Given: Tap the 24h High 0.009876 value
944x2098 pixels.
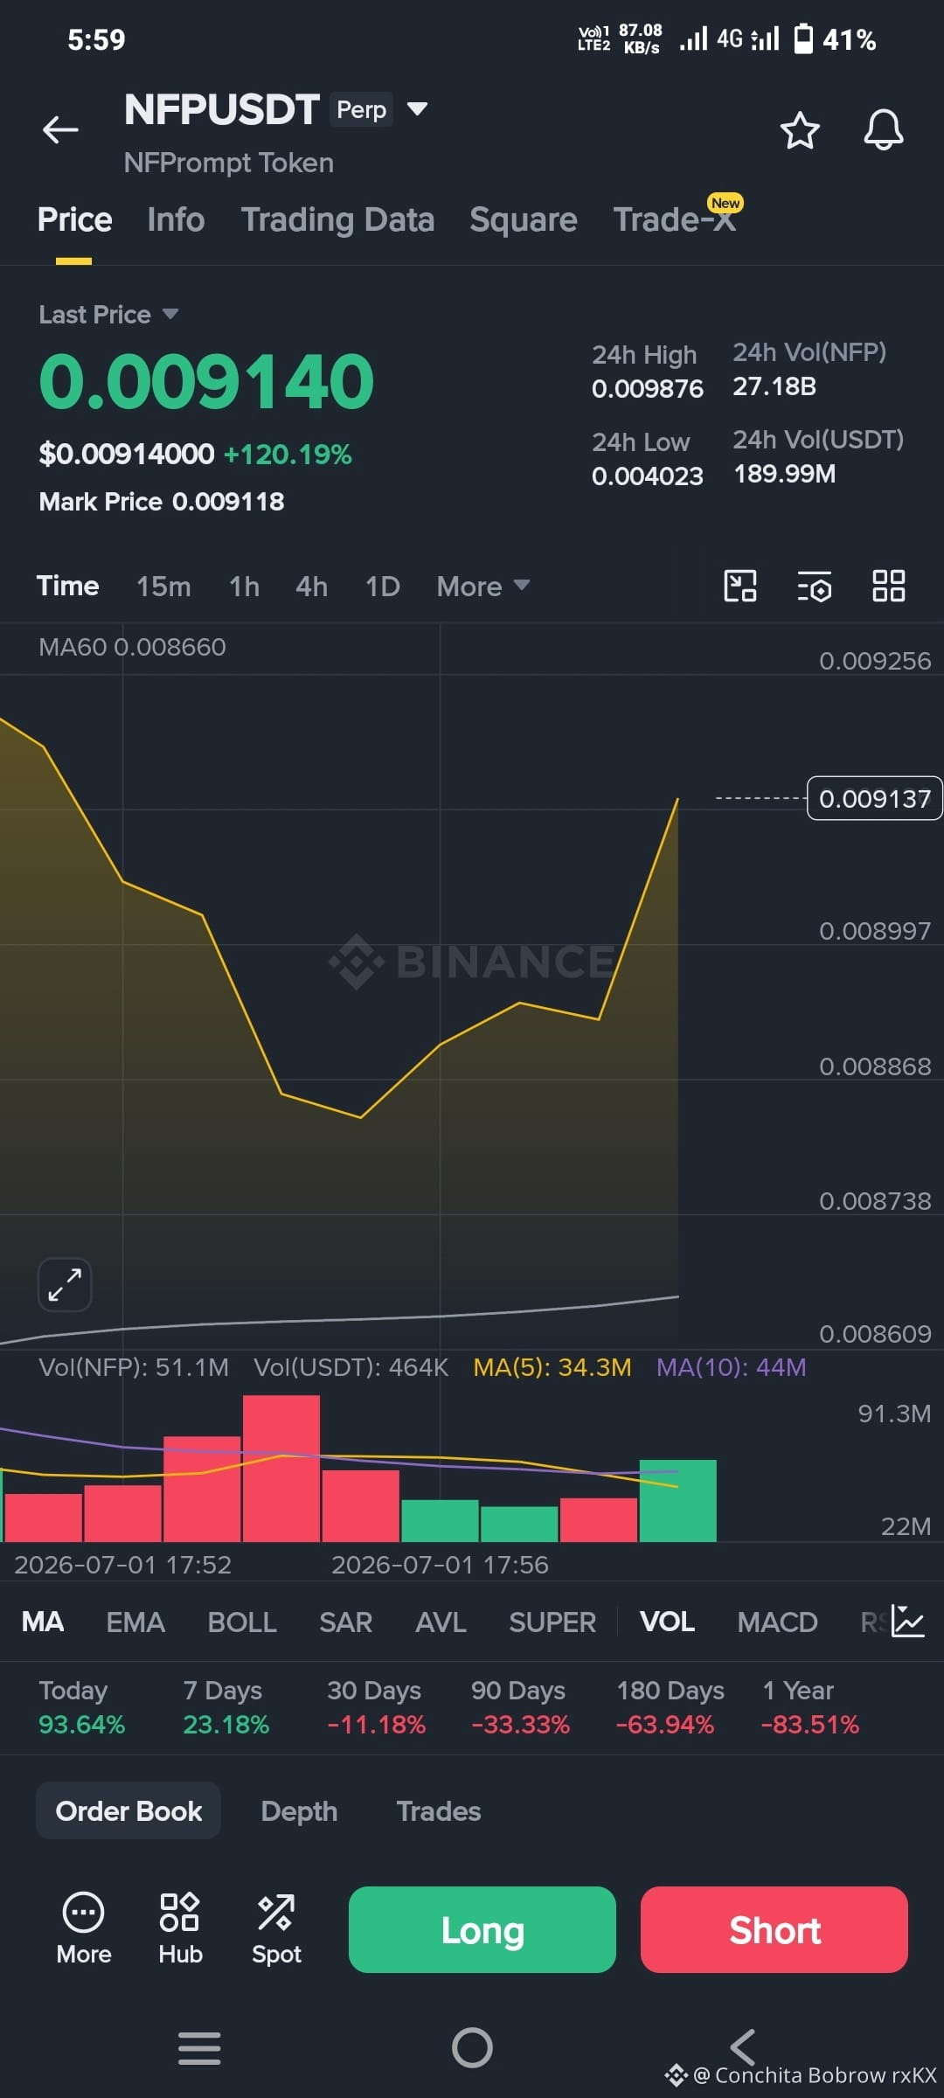Looking at the screenshot, I should tap(648, 388).
